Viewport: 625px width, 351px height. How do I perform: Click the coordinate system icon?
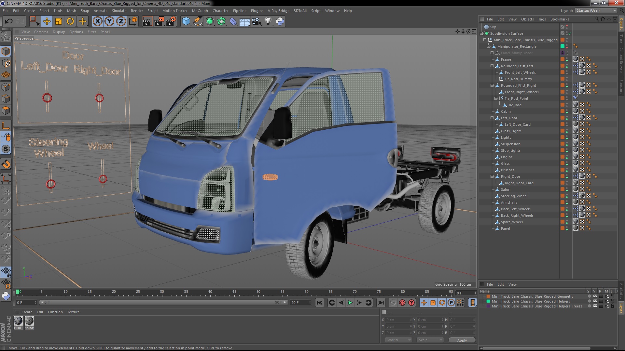[x=133, y=21]
